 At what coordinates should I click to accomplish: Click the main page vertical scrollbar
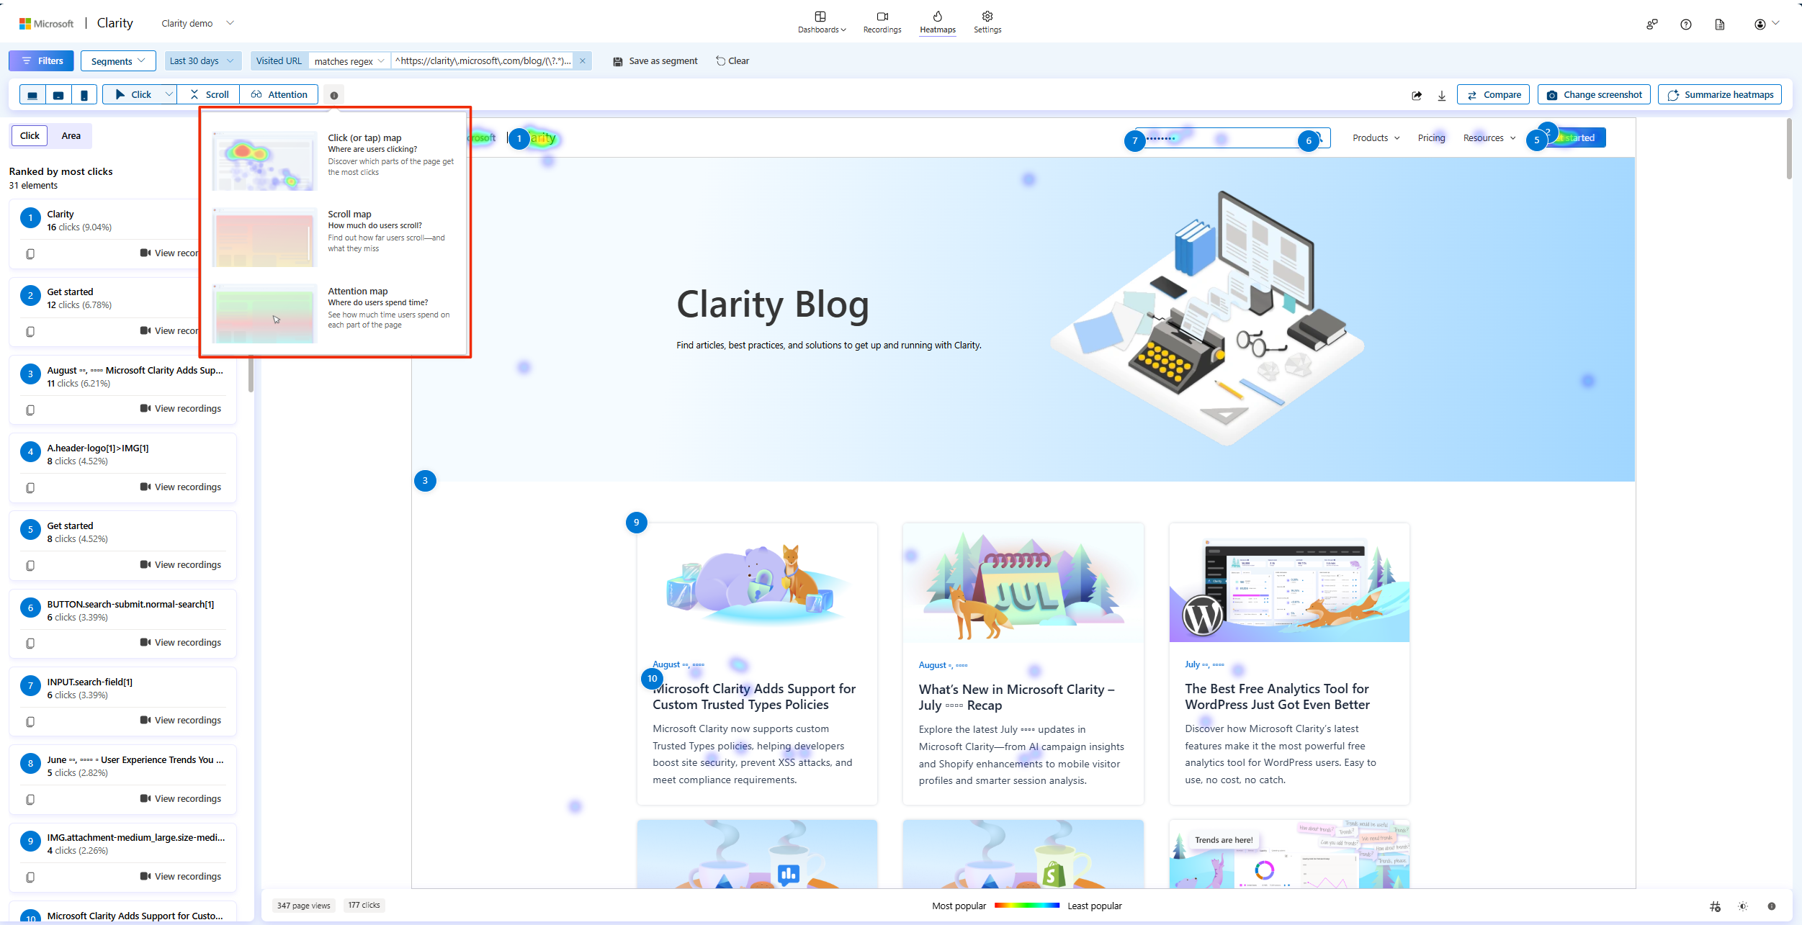click(x=1788, y=149)
